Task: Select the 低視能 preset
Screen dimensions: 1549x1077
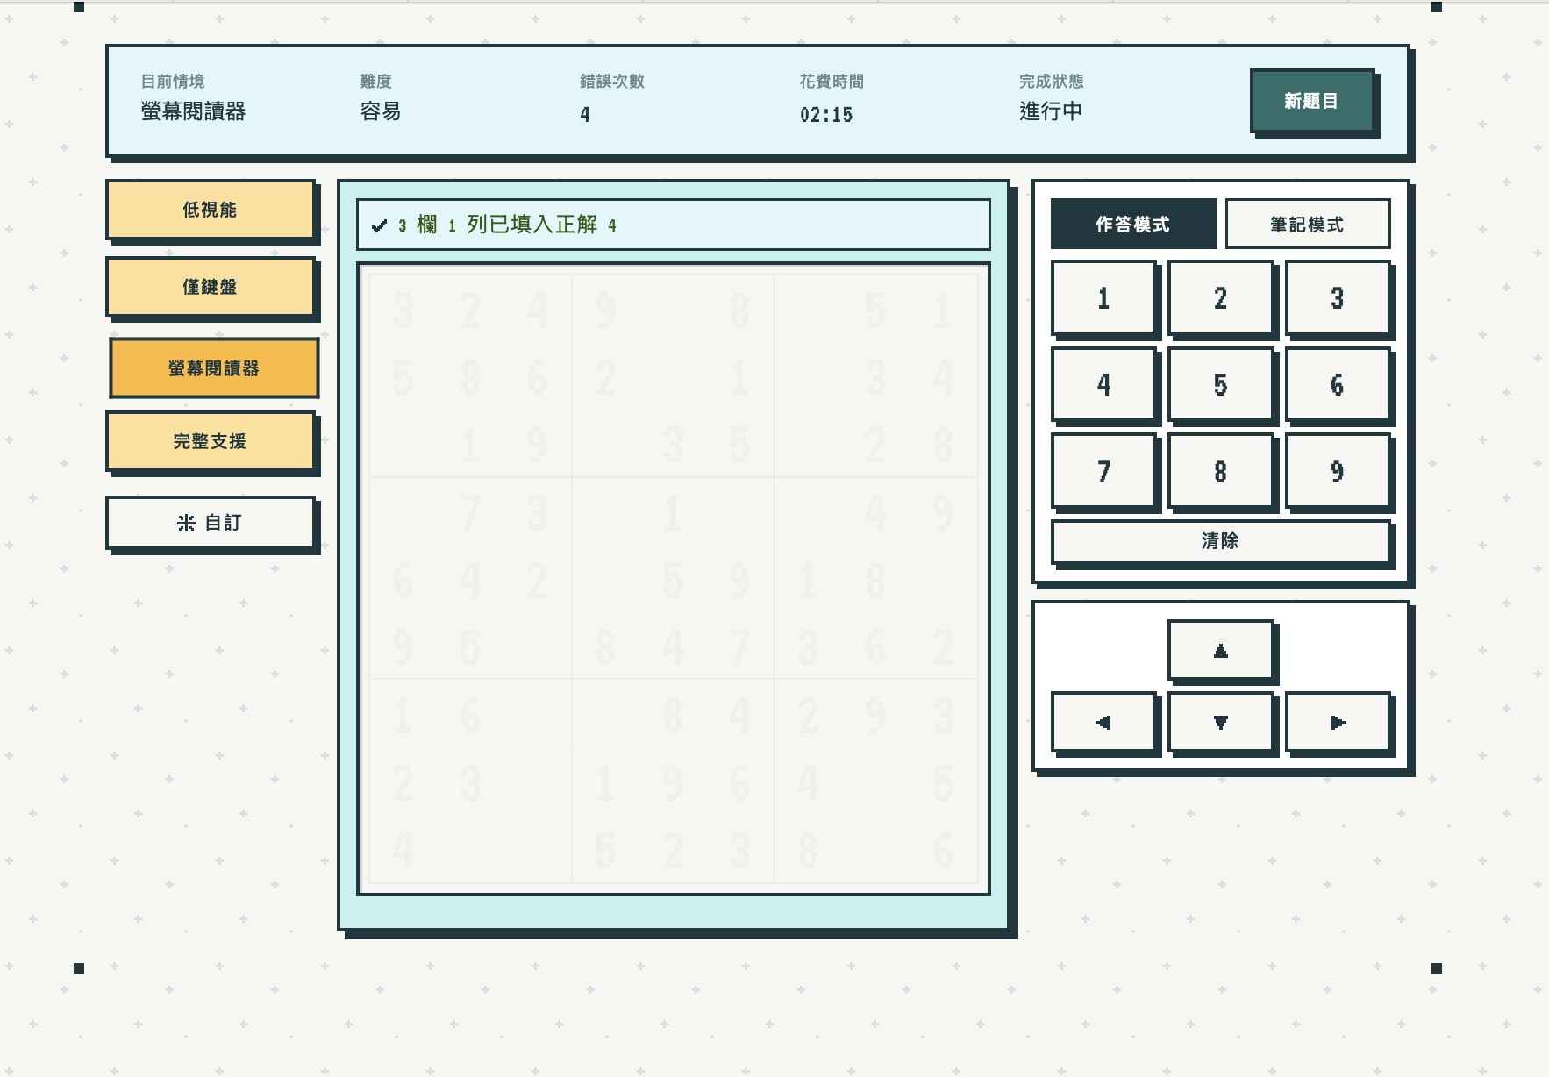Action: 210,210
